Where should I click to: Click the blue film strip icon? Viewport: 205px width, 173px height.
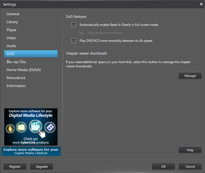pos(50,127)
